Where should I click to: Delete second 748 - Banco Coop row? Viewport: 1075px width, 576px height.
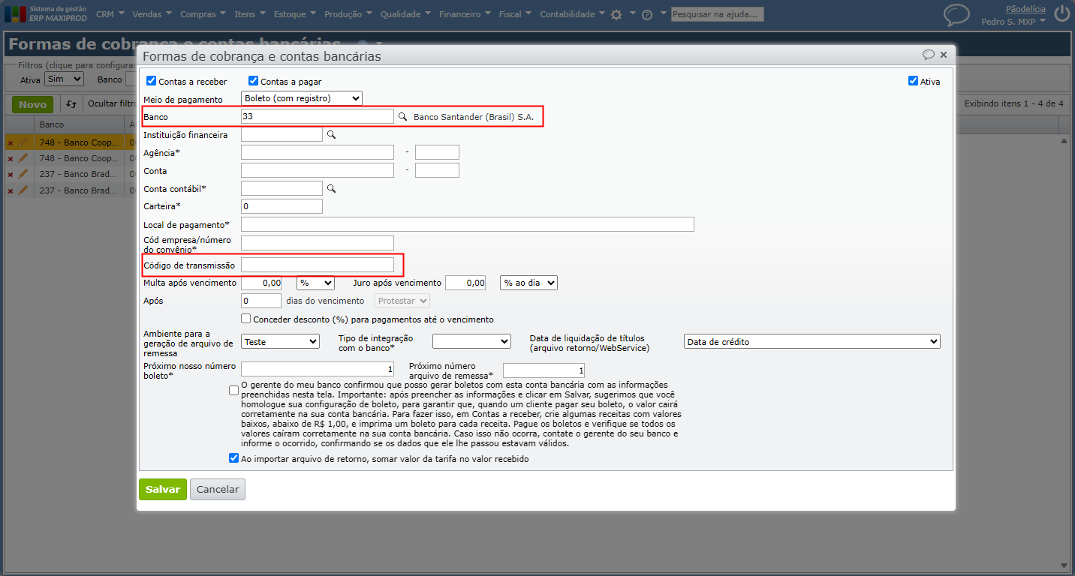click(11, 159)
